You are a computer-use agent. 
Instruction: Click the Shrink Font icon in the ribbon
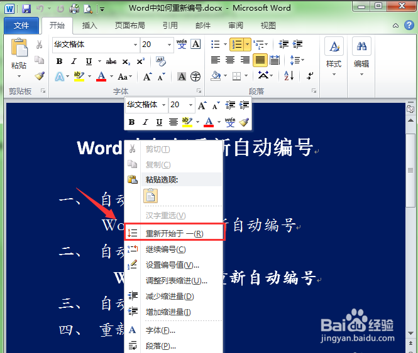162,76
